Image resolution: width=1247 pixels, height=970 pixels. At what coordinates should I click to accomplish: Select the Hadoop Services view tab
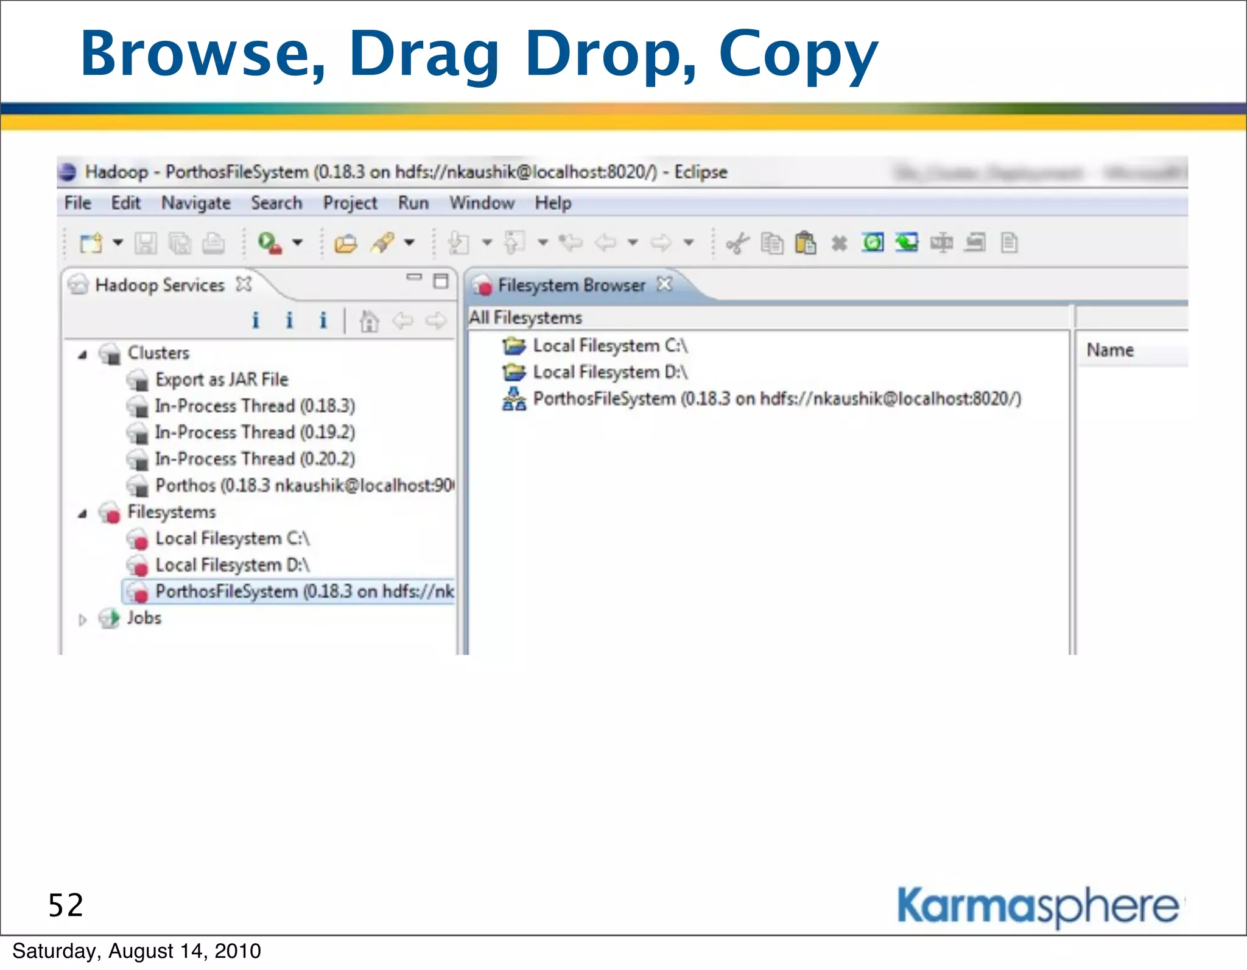point(160,285)
